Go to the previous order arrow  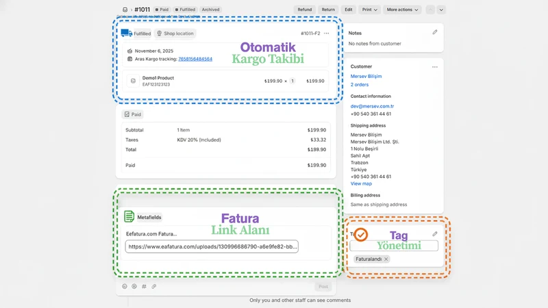(x=430, y=10)
